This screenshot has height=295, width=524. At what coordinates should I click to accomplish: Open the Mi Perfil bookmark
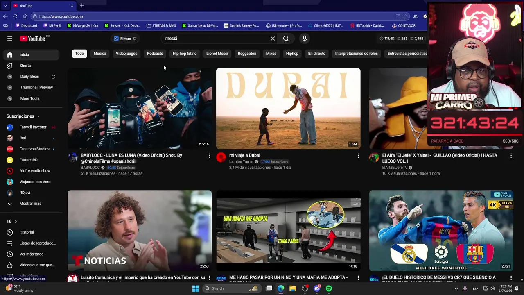point(52,25)
